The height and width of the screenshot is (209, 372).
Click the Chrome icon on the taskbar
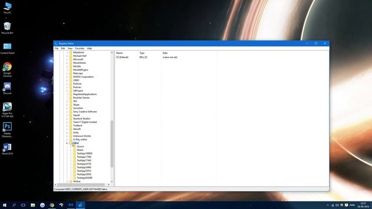click(x=52, y=205)
